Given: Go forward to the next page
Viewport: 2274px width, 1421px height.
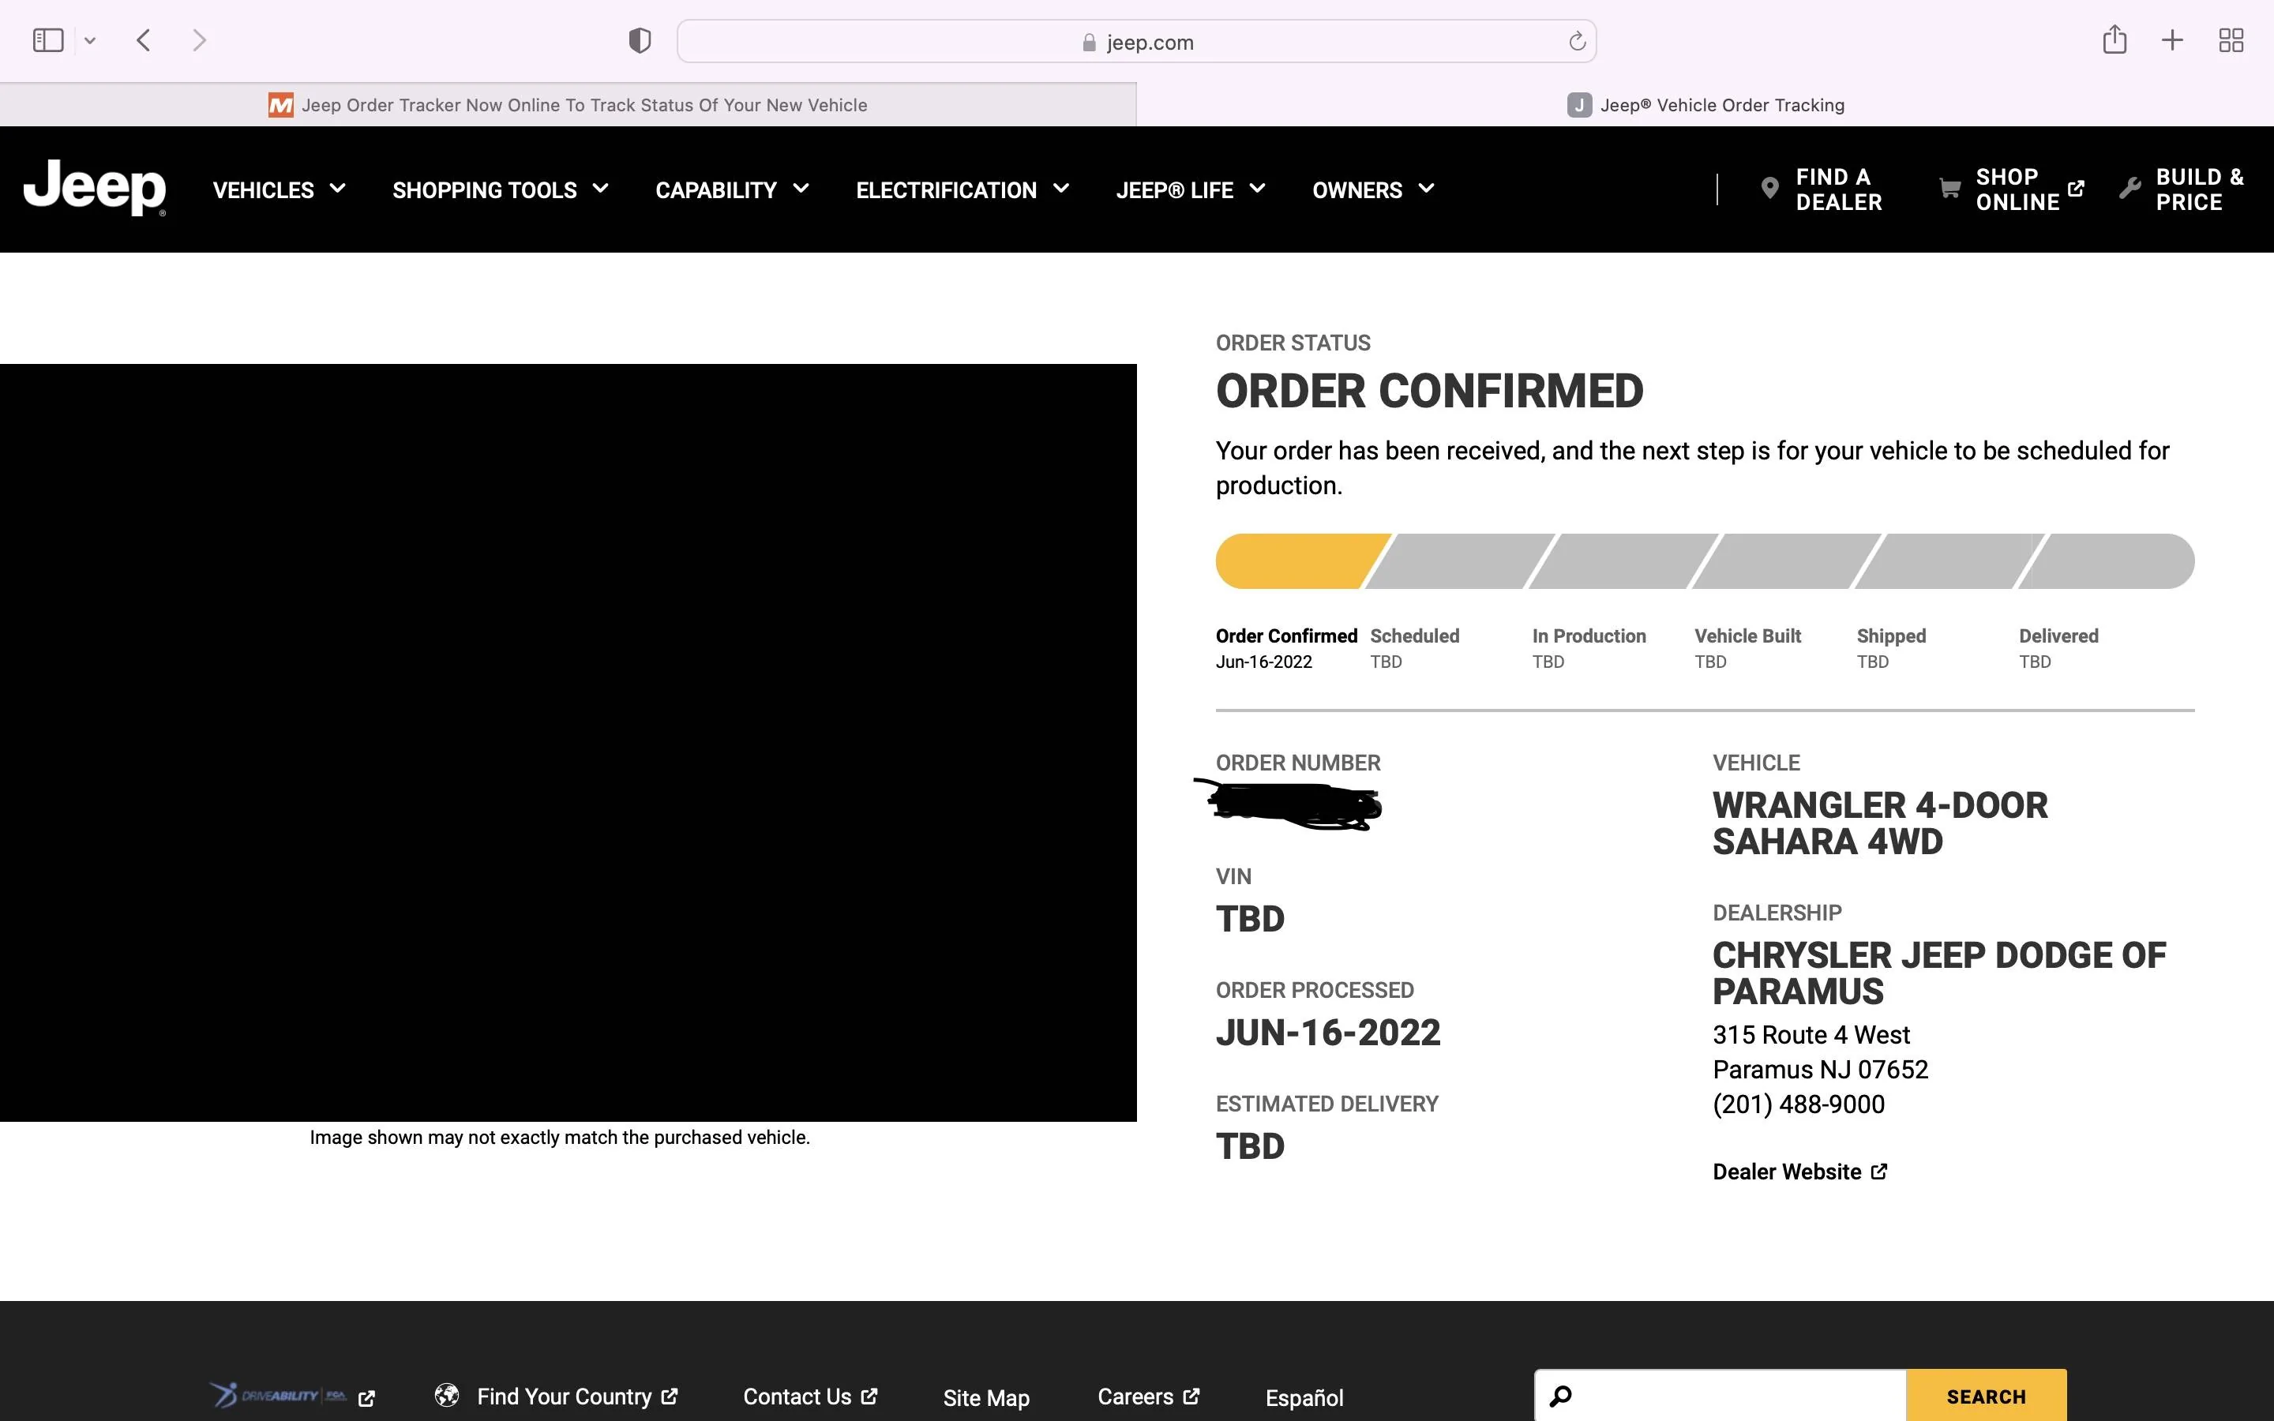Looking at the screenshot, I should tap(198, 40).
